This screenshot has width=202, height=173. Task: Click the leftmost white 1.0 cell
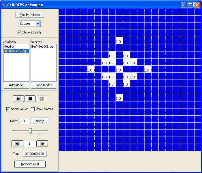coord(91,69)
